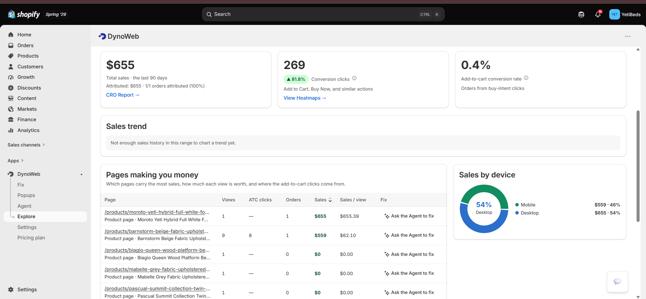
Task: Open the moroto-yeti-hybrid product page link
Action: pos(157,212)
